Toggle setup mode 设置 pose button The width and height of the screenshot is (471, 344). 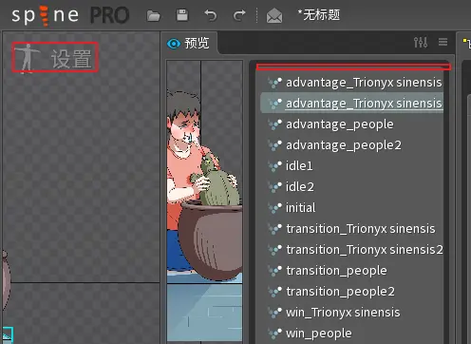[55, 57]
